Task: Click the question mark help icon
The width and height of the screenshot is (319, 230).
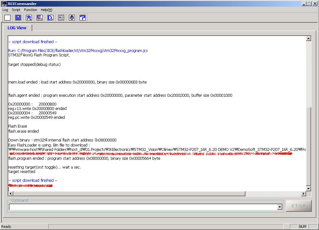Action: [x=82, y=18]
